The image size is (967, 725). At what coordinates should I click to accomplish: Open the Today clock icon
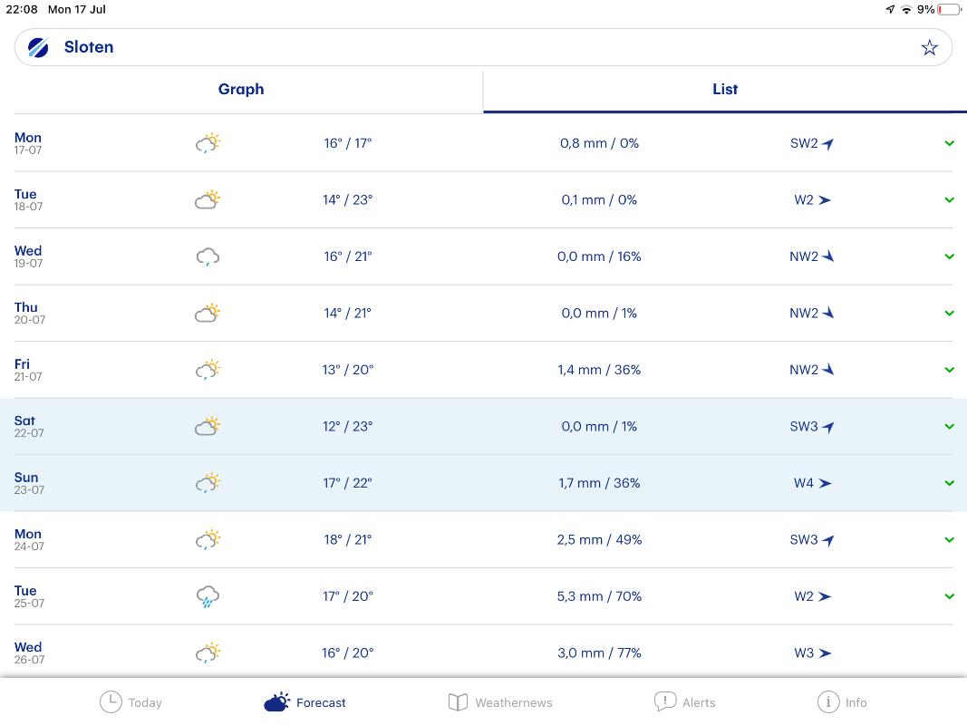pos(111,702)
